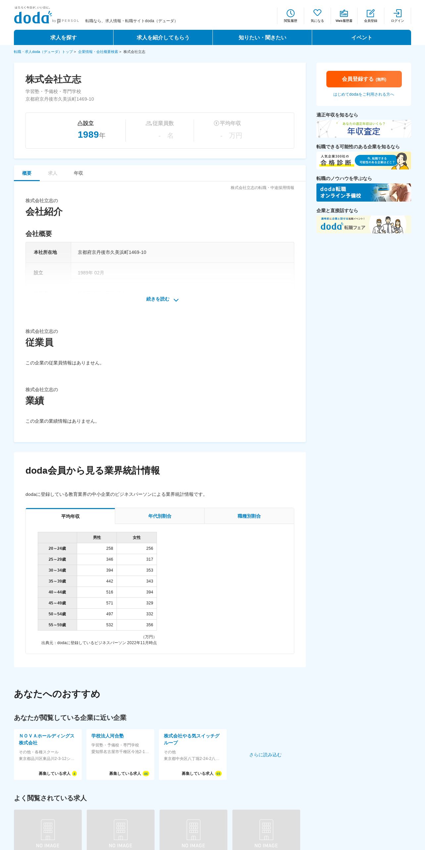Expand company overview via 続きを読む chevron
This screenshot has width=425, height=850.
(x=176, y=300)
